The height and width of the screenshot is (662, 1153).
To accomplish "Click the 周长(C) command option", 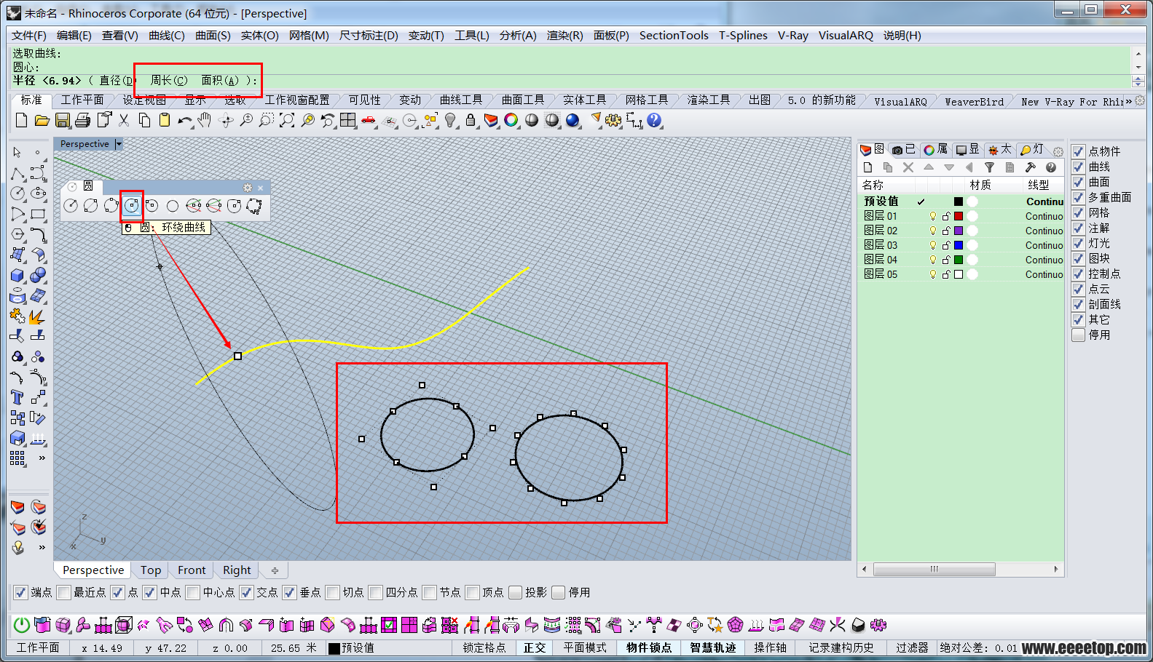I will coord(169,80).
